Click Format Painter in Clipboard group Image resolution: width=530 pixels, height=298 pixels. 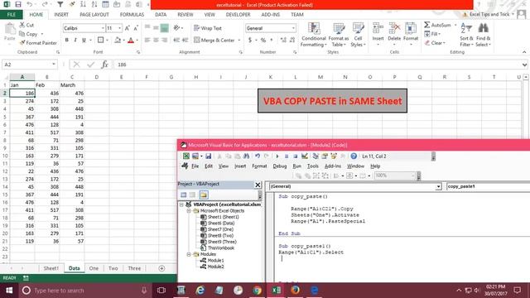point(38,43)
